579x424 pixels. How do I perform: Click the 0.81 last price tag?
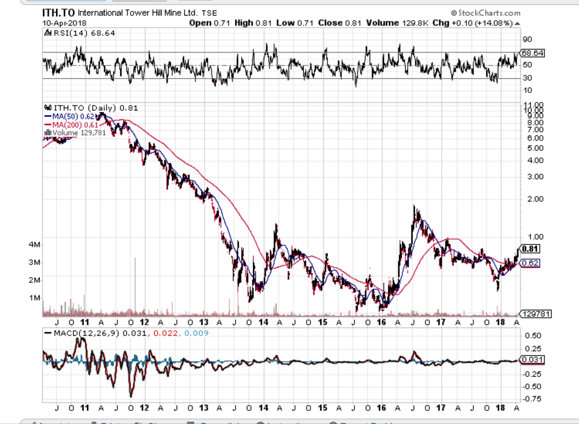530,249
